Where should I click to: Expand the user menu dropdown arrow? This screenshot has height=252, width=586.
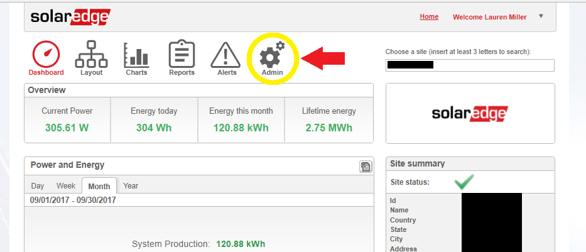pos(541,16)
